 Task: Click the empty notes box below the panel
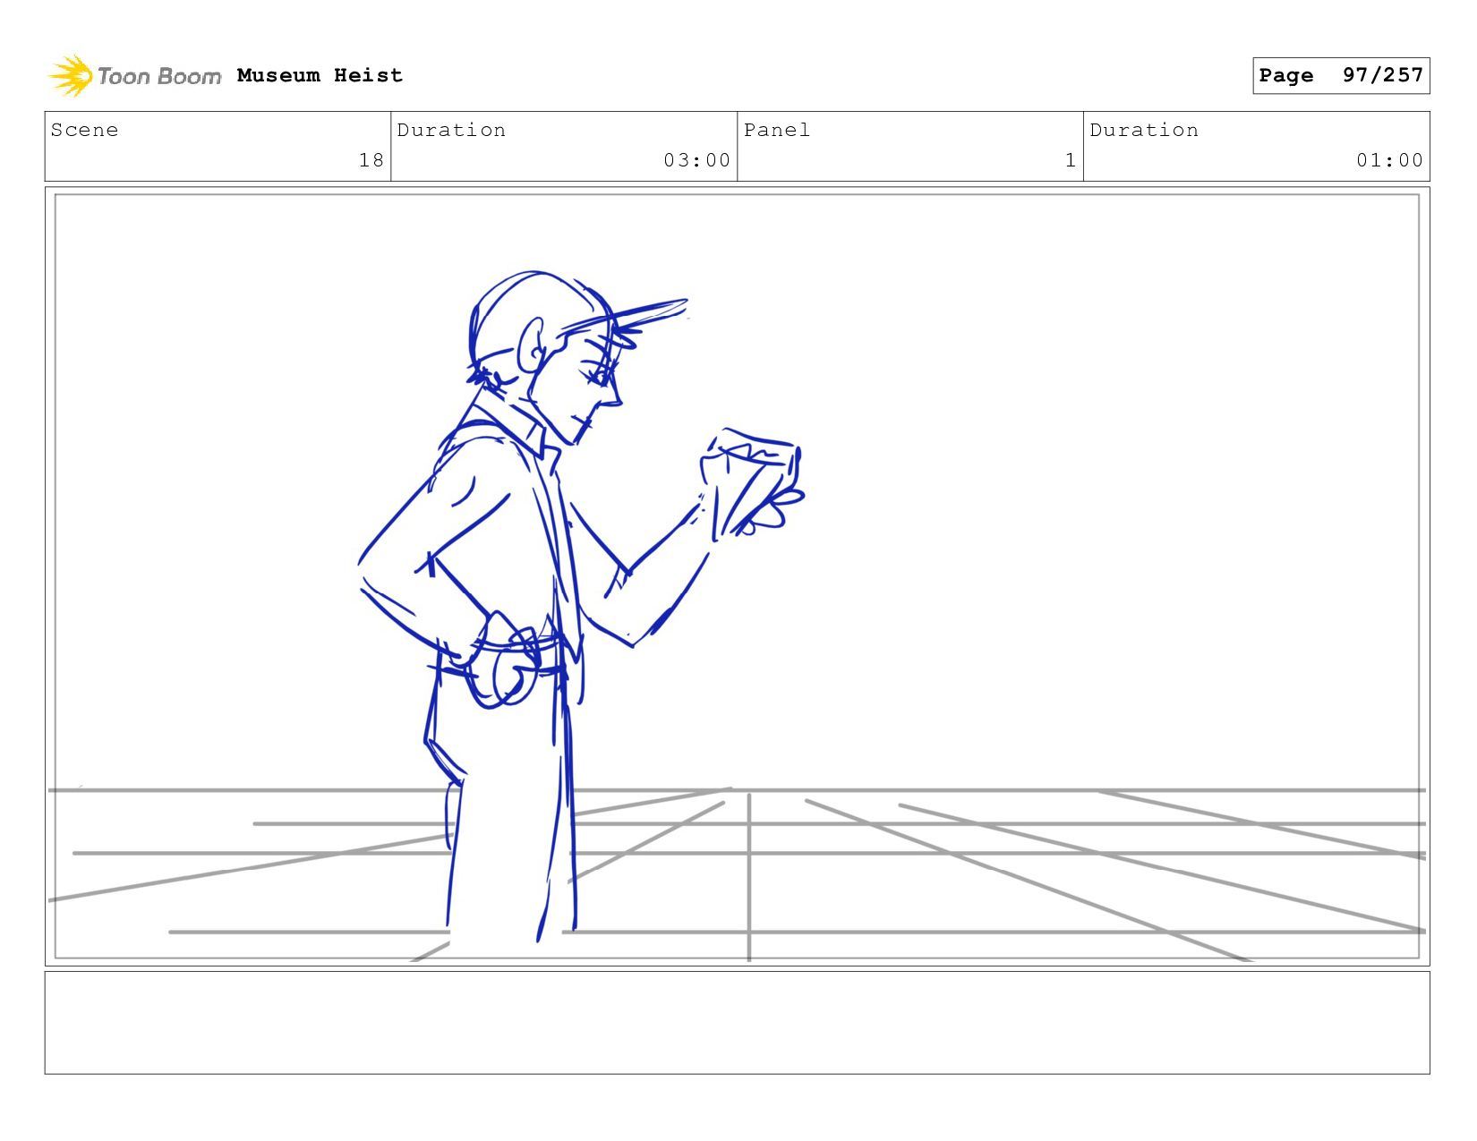coord(737,1023)
